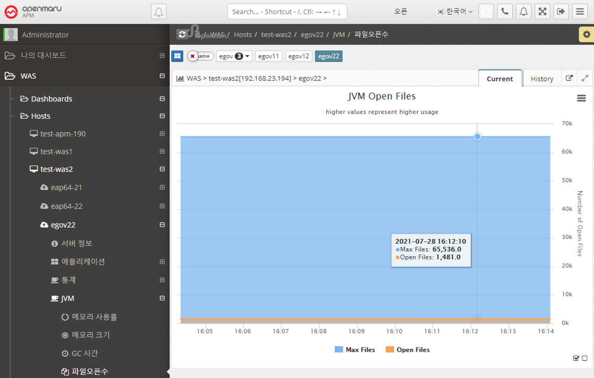Viewport: 594px width, 378px height.
Task: Click the empty deselect-all checkbox below chart
Action: click(x=585, y=358)
